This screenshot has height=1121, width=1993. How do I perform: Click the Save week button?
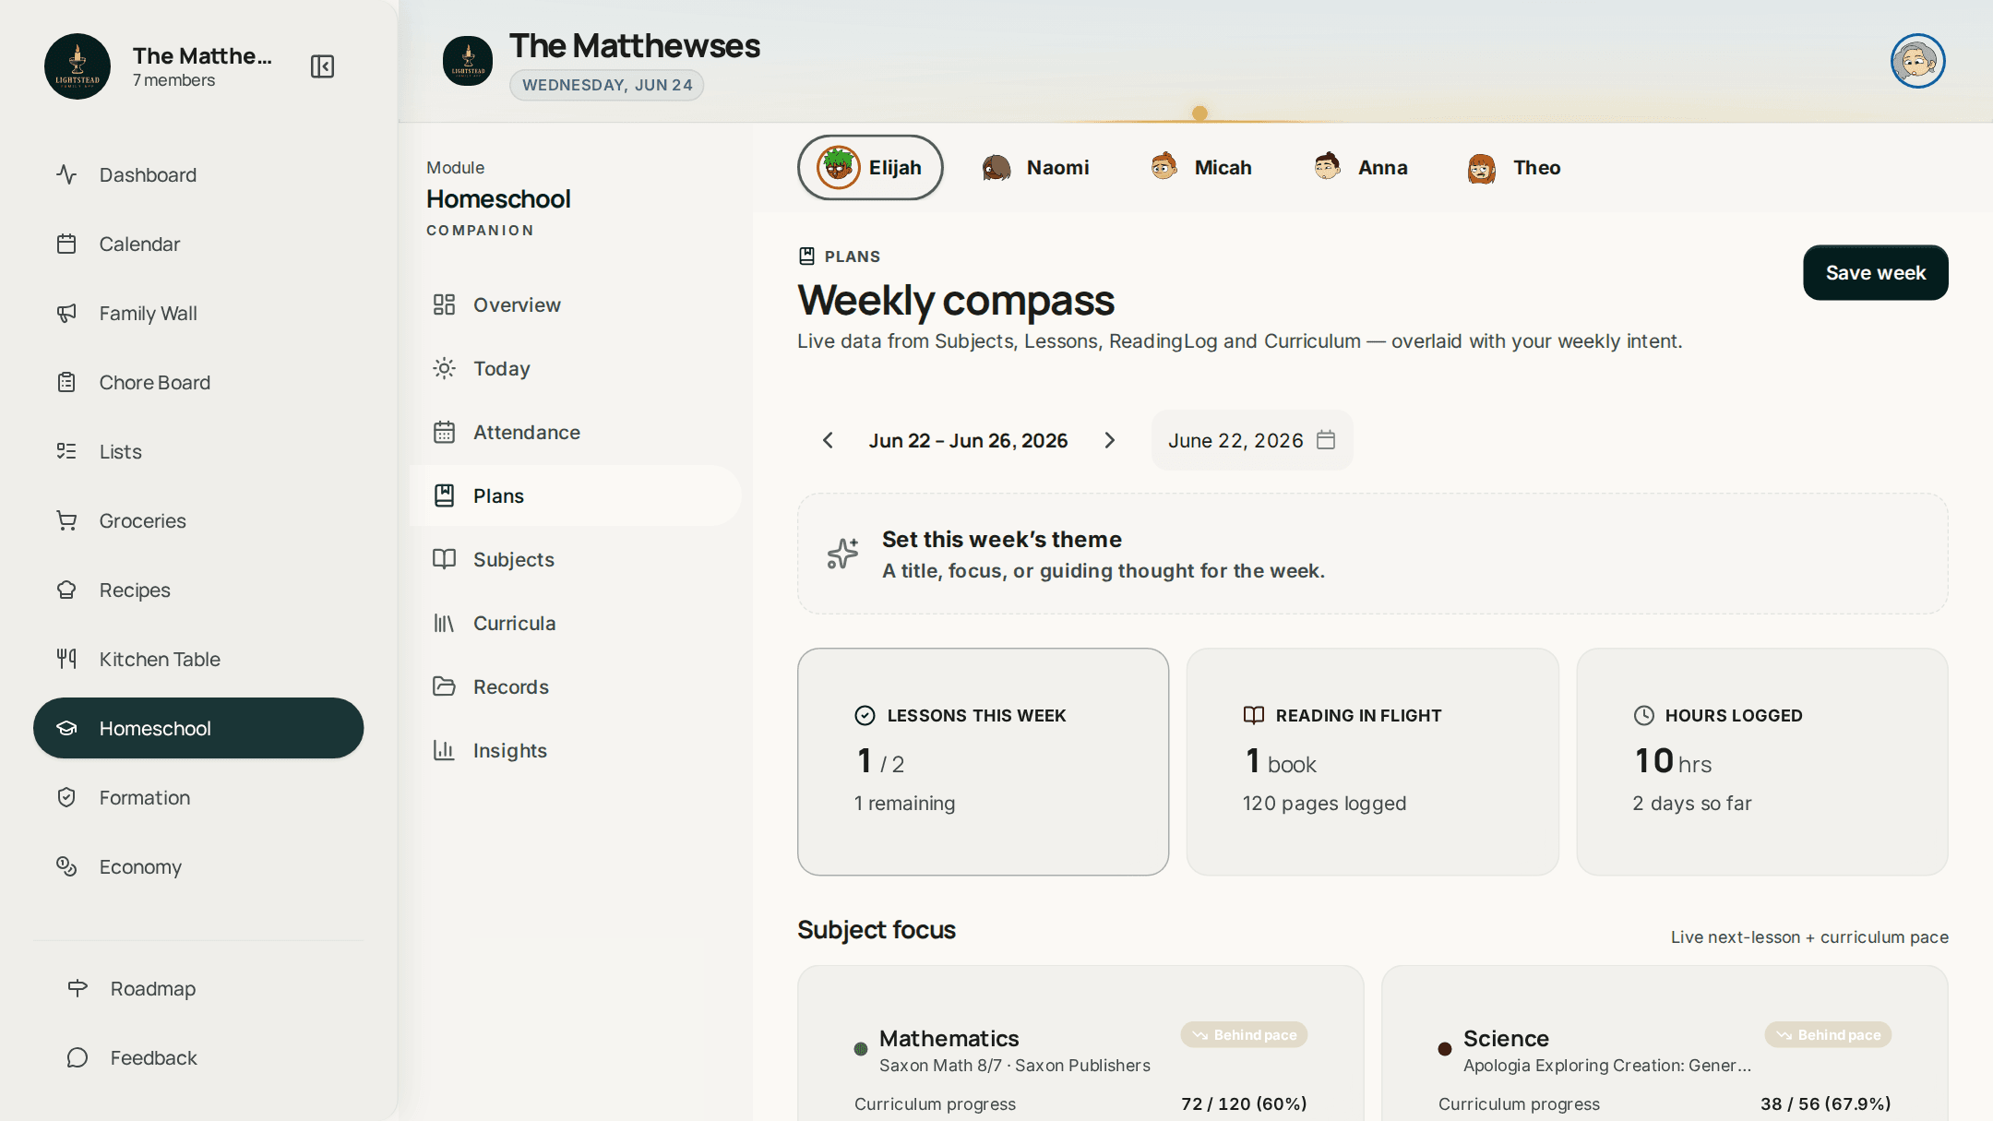pos(1875,272)
